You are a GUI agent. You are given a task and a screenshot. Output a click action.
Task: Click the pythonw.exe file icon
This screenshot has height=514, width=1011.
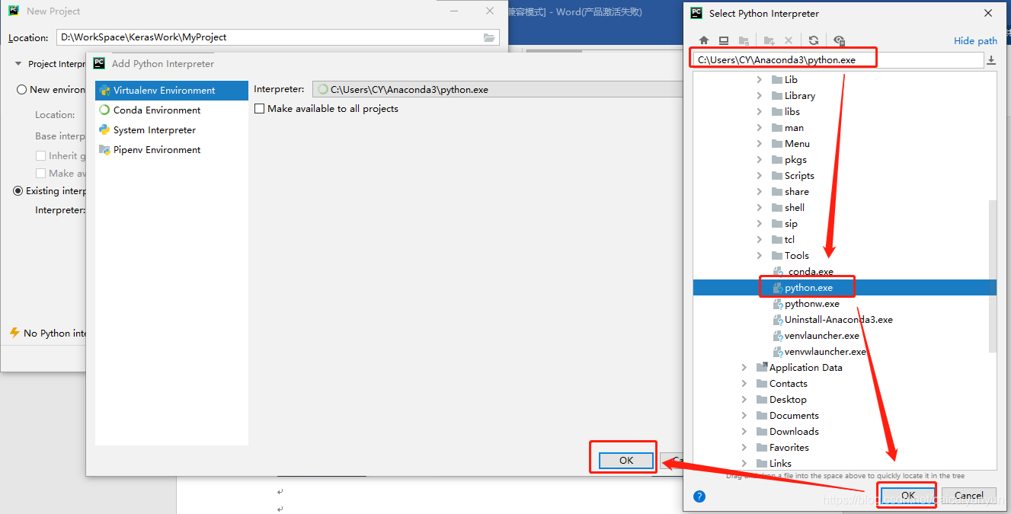778,304
